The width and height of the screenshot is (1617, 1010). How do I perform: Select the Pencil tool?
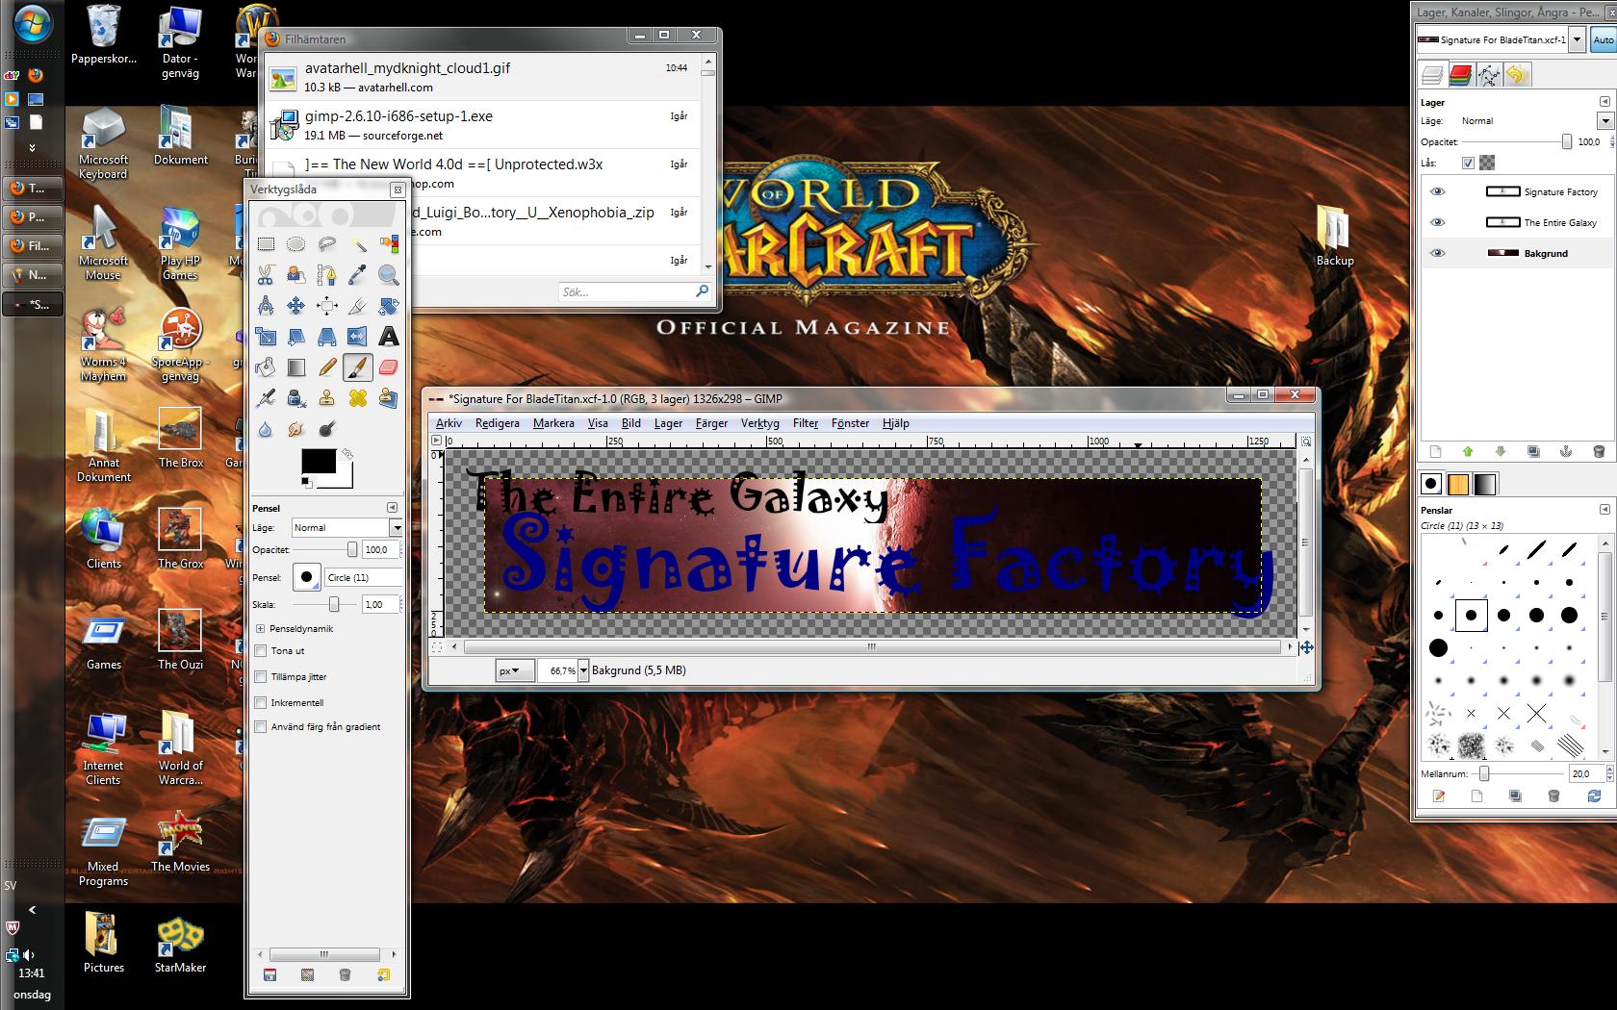click(327, 367)
